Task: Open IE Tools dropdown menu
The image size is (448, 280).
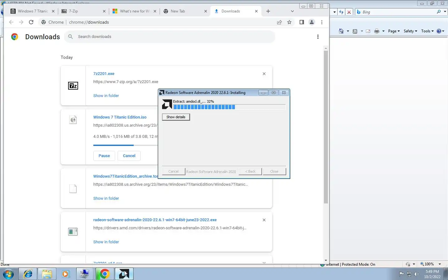Action: coord(427,31)
